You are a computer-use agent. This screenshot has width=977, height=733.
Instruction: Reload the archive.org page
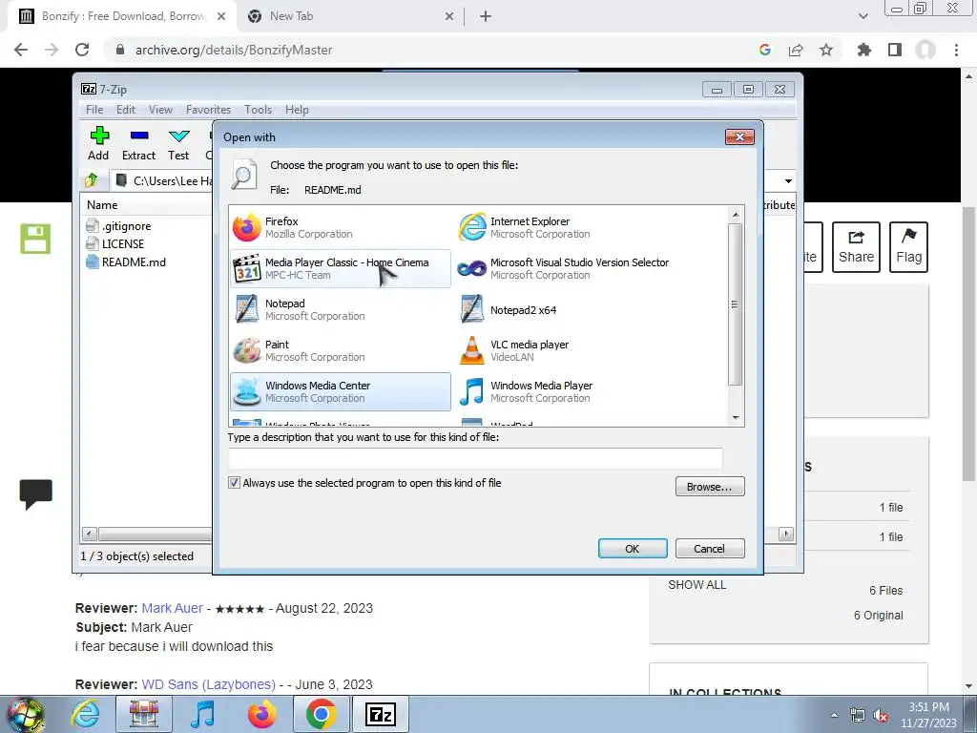point(82,50)
